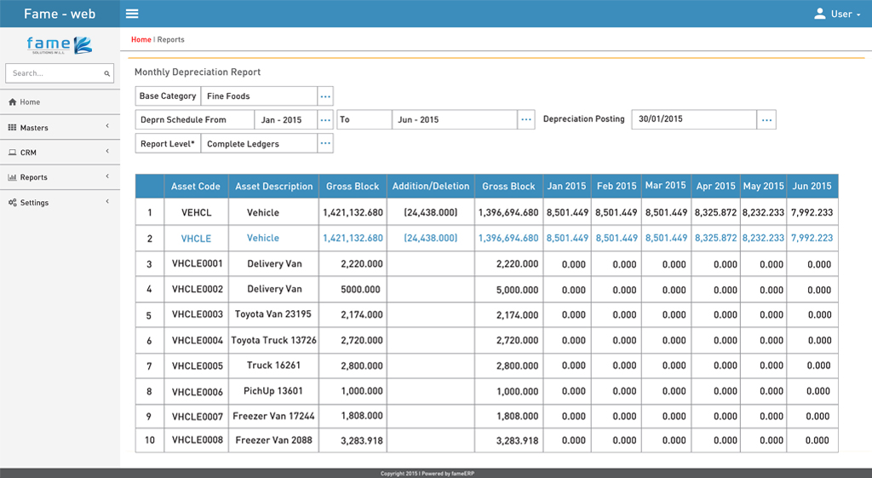Viewport: 872px width, 478px height.
Task: Toggle the hamburger menu icon
Action: click(x=132, y=14)
